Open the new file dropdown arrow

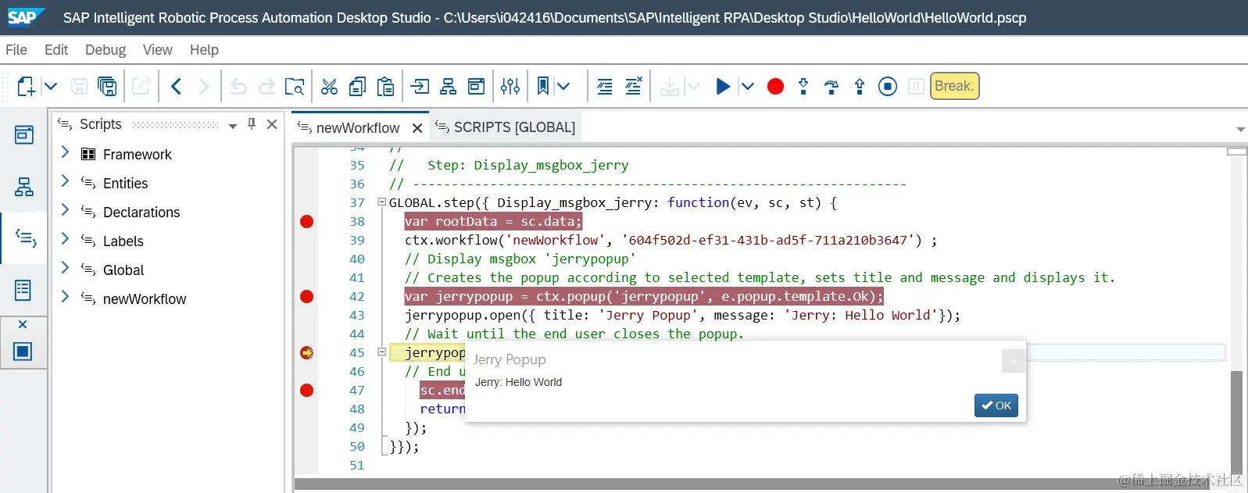click(50, 86)
